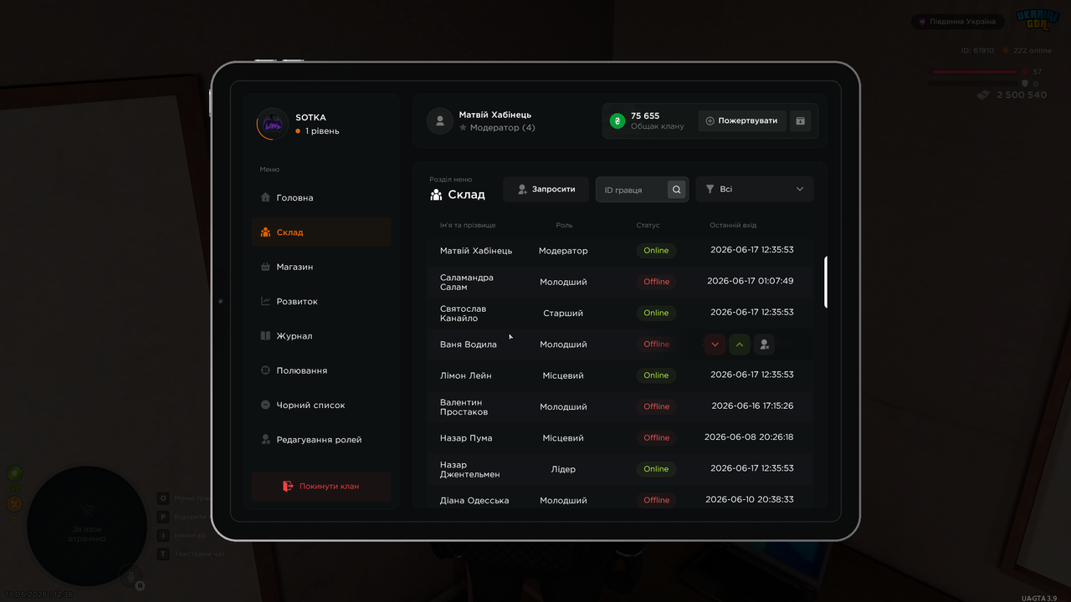Expand the Всі filter dropdown
1071x602 pixels.
click(755, 190)
